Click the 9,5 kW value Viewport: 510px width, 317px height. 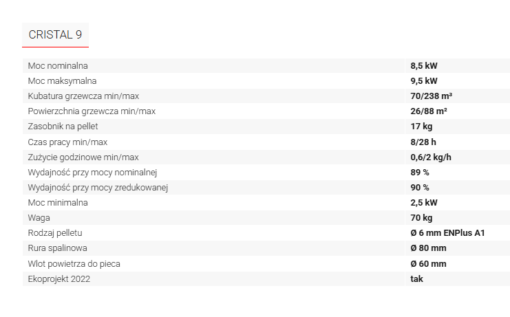click(x=424, y=81)
